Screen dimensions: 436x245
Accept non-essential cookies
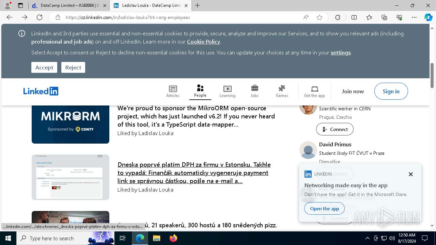(x=44, y=67)
